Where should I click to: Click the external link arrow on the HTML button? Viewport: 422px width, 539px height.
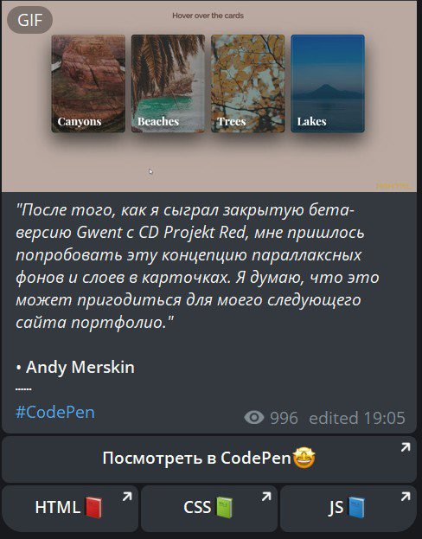click(x=127, y=497)
